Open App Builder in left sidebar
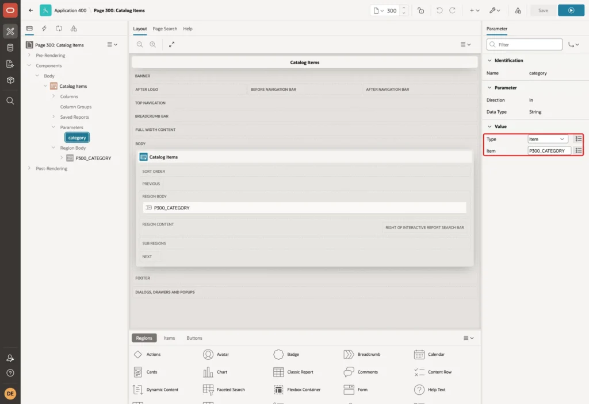Image resolution: width=589 pixels, height=404 pixels. 10,32
